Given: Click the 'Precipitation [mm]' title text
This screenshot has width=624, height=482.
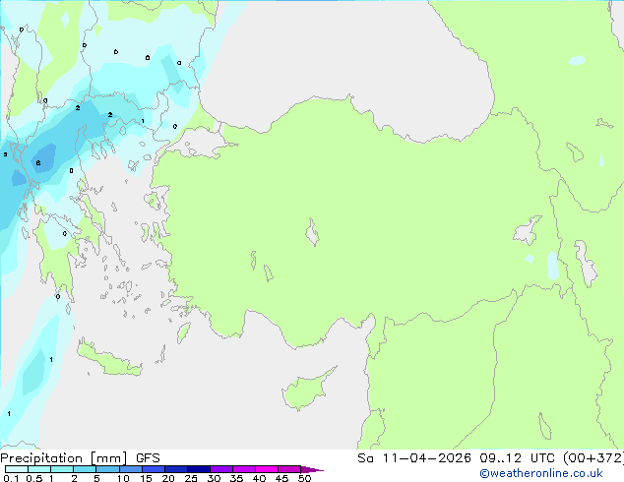Looking at the screenshot, I should (64, 458).
